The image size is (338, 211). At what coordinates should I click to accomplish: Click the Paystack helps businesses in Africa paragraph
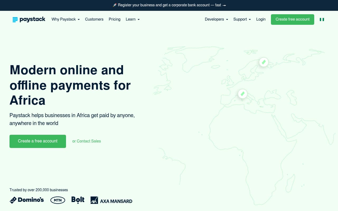(72, 119)
